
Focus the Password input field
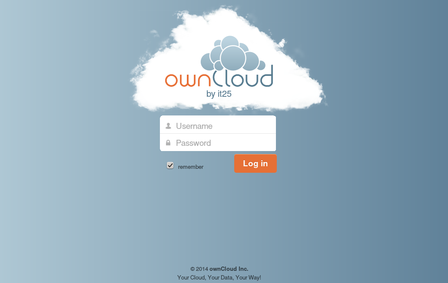coord(222,143)
